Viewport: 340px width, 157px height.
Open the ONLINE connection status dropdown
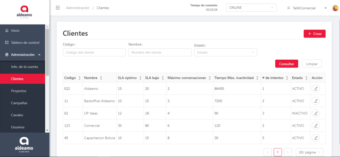251,8
